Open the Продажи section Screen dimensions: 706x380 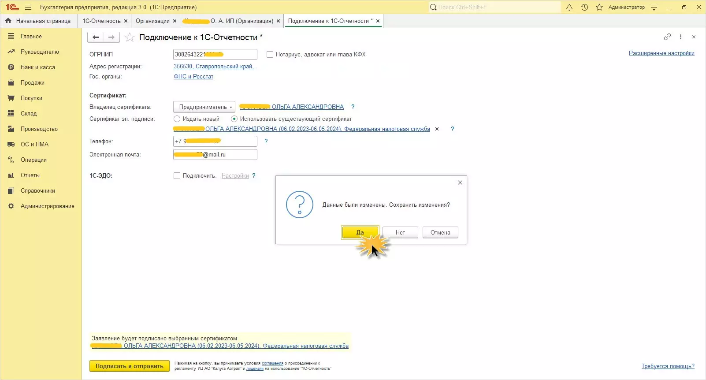click(41, 83)
